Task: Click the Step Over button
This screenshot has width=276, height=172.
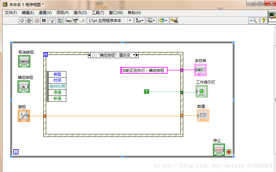Action: tap(76, 20)
